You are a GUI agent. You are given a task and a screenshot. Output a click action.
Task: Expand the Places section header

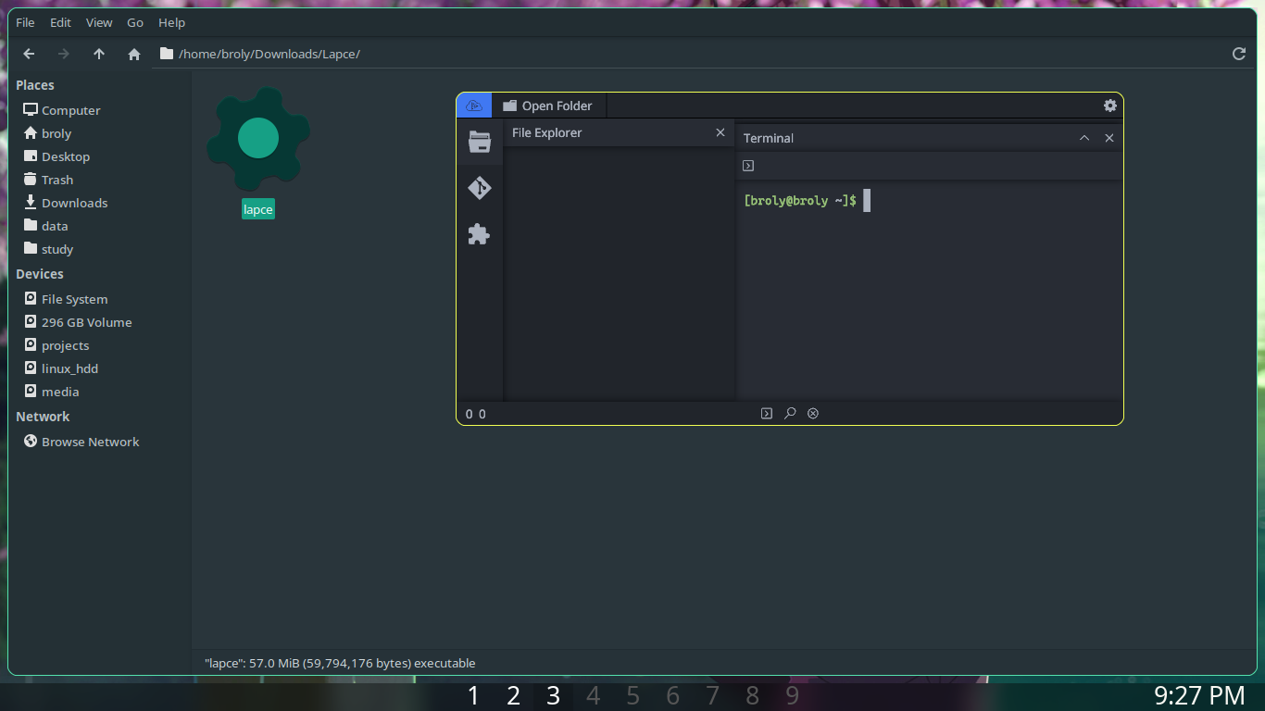[35, 84]
